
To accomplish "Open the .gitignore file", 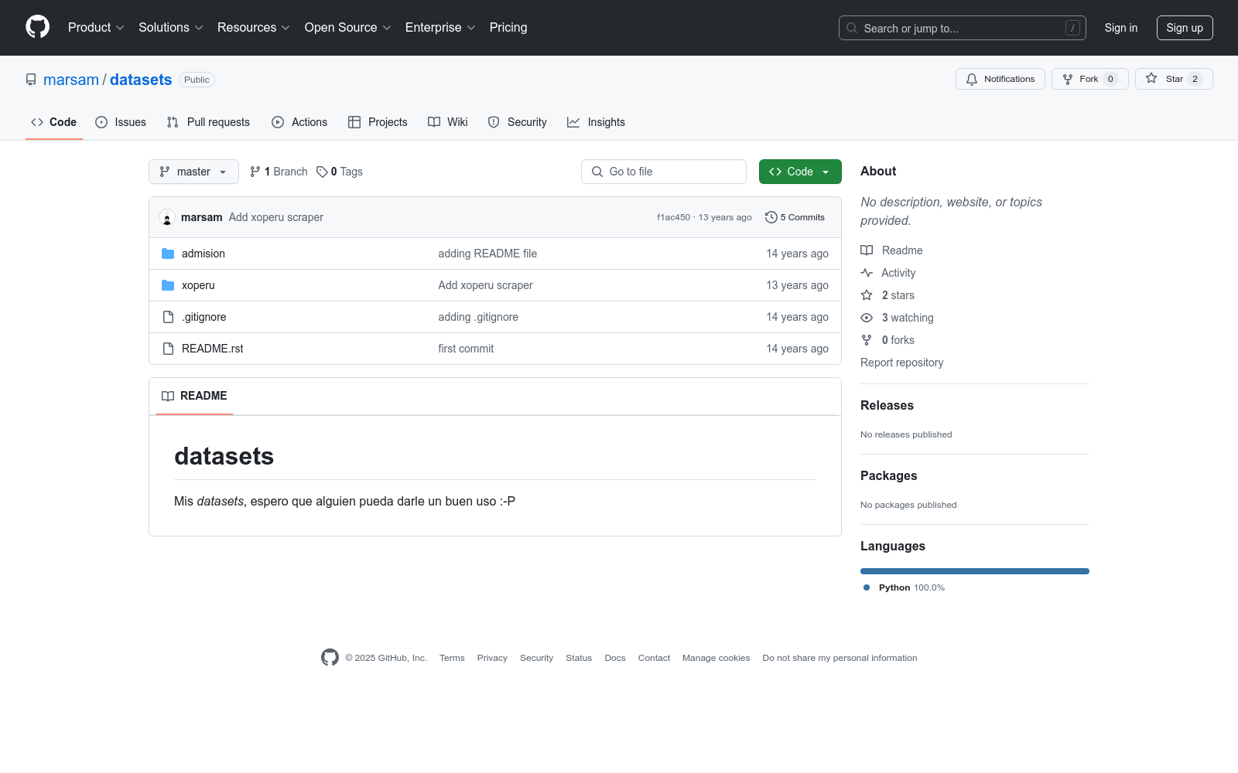I will coord(204,317).
